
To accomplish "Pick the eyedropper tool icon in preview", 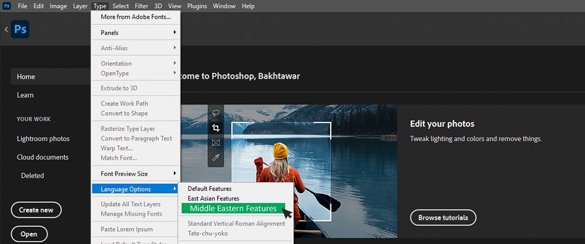I will point(215,157).
